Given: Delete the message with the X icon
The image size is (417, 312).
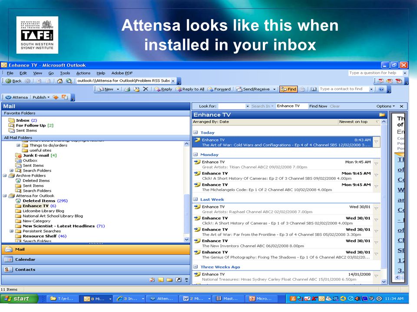Looking at the screenshot, I should tap(146, 89).
